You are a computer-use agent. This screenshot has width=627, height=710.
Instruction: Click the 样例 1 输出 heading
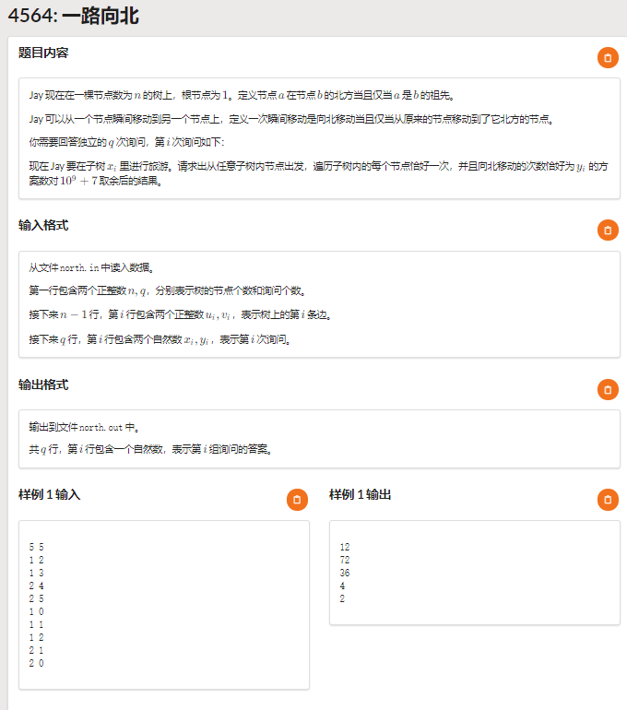coord(361,495)
